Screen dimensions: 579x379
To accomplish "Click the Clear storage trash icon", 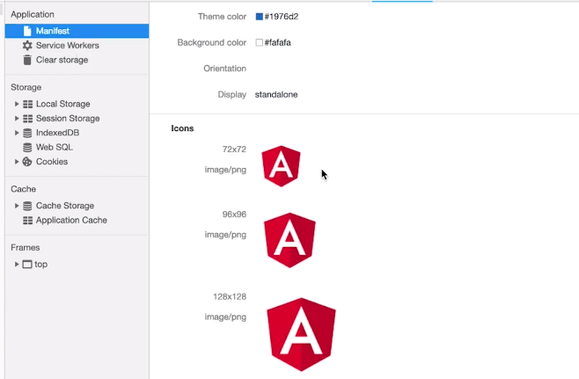I will point(27,60).
